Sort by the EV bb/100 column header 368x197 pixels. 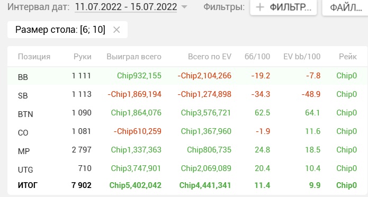(302, 57)
